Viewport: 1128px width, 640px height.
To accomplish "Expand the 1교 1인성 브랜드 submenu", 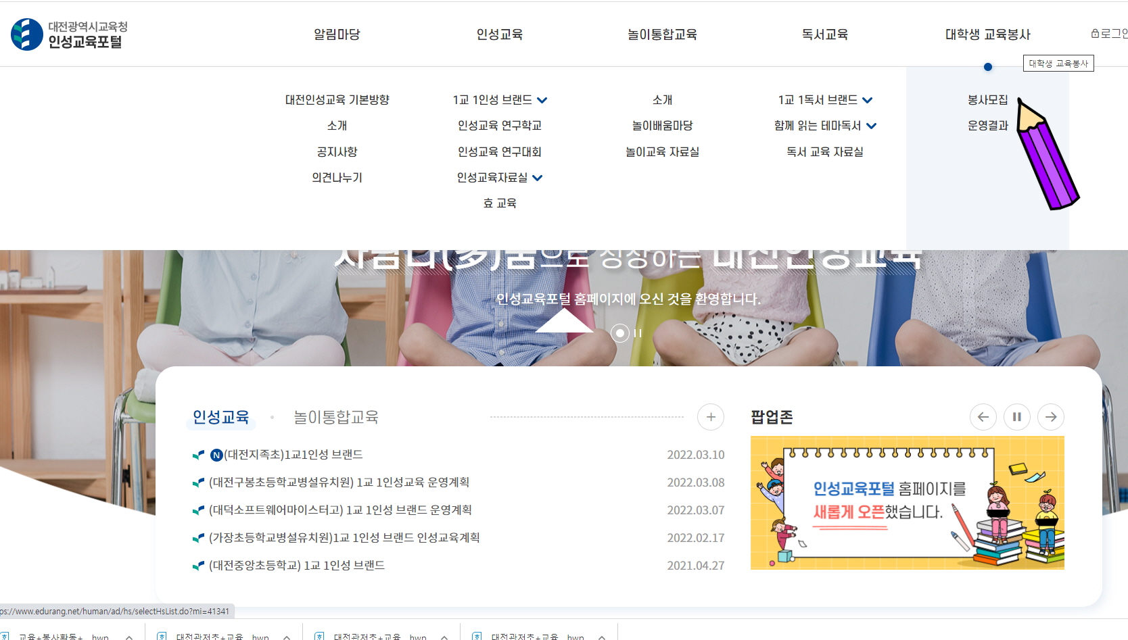I will [x=542, y=100].
